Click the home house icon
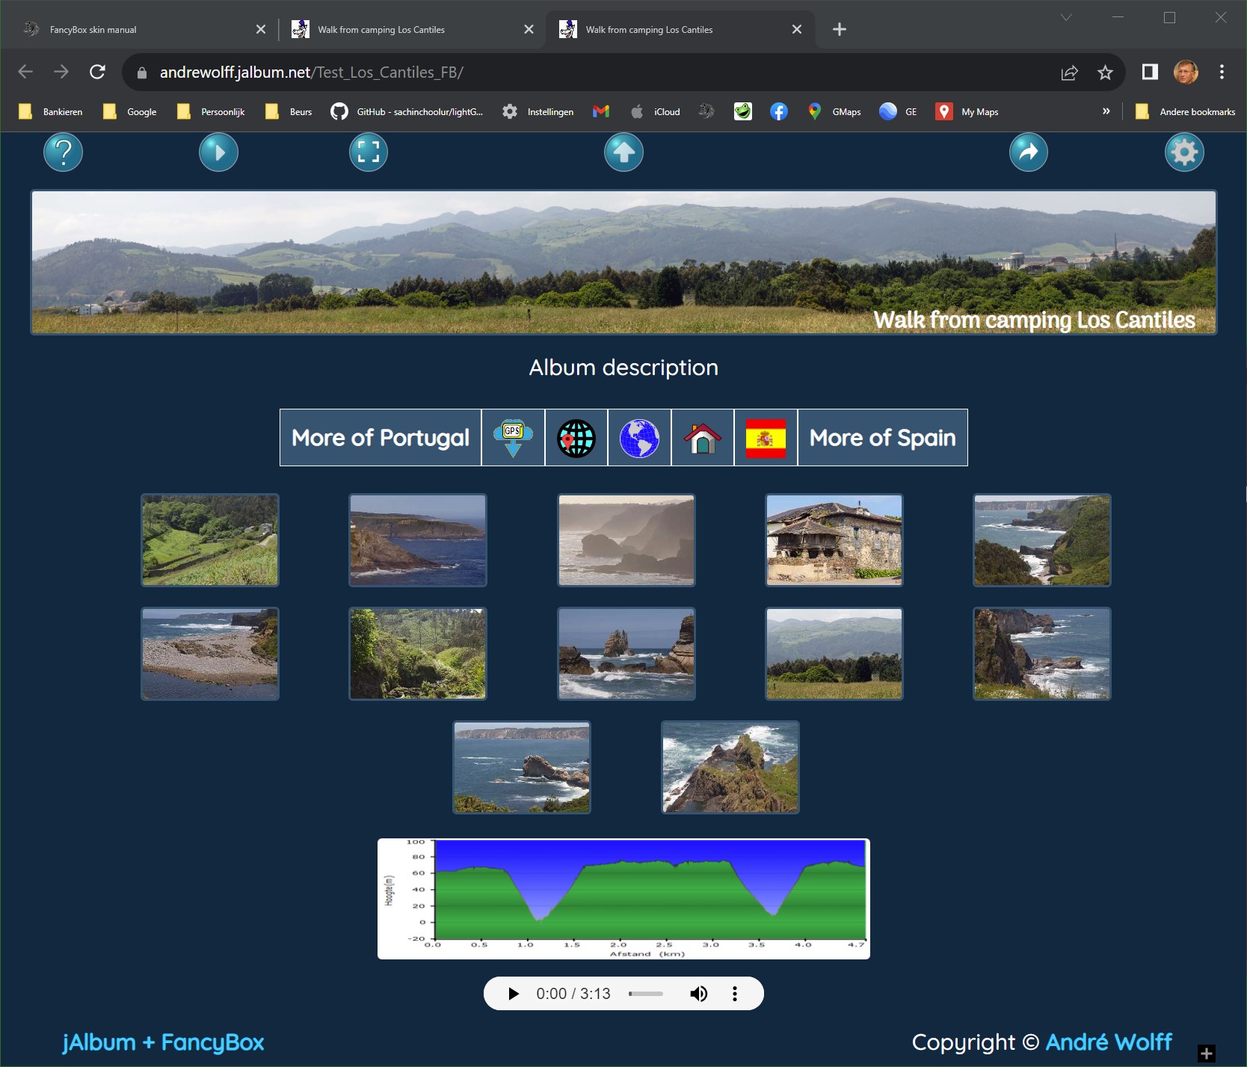This screenshot has width=1247, height=1067. (x=703, y=438)
